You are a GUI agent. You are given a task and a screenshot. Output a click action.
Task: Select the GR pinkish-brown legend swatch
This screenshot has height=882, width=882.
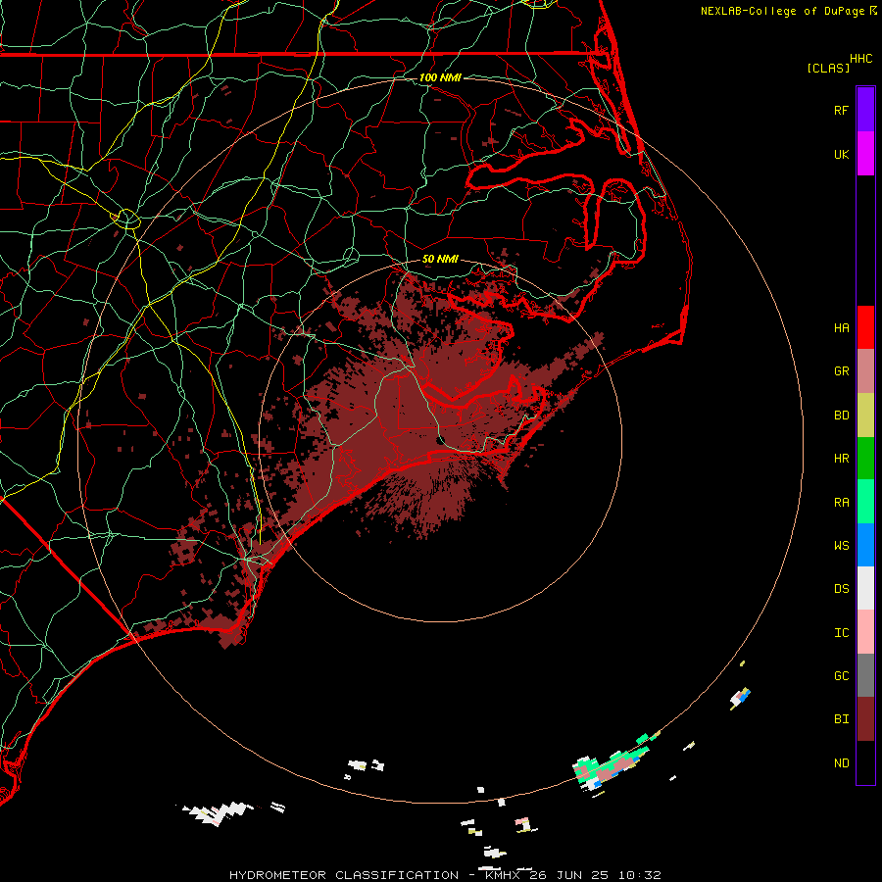pyautogui.click(x=865, y=371)
